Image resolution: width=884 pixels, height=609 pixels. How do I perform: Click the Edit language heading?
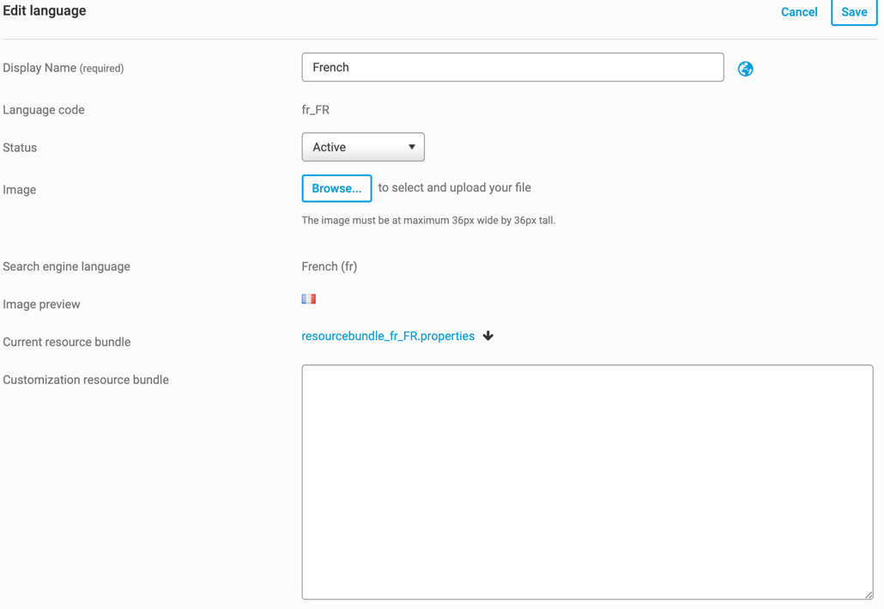click(45, 11)
